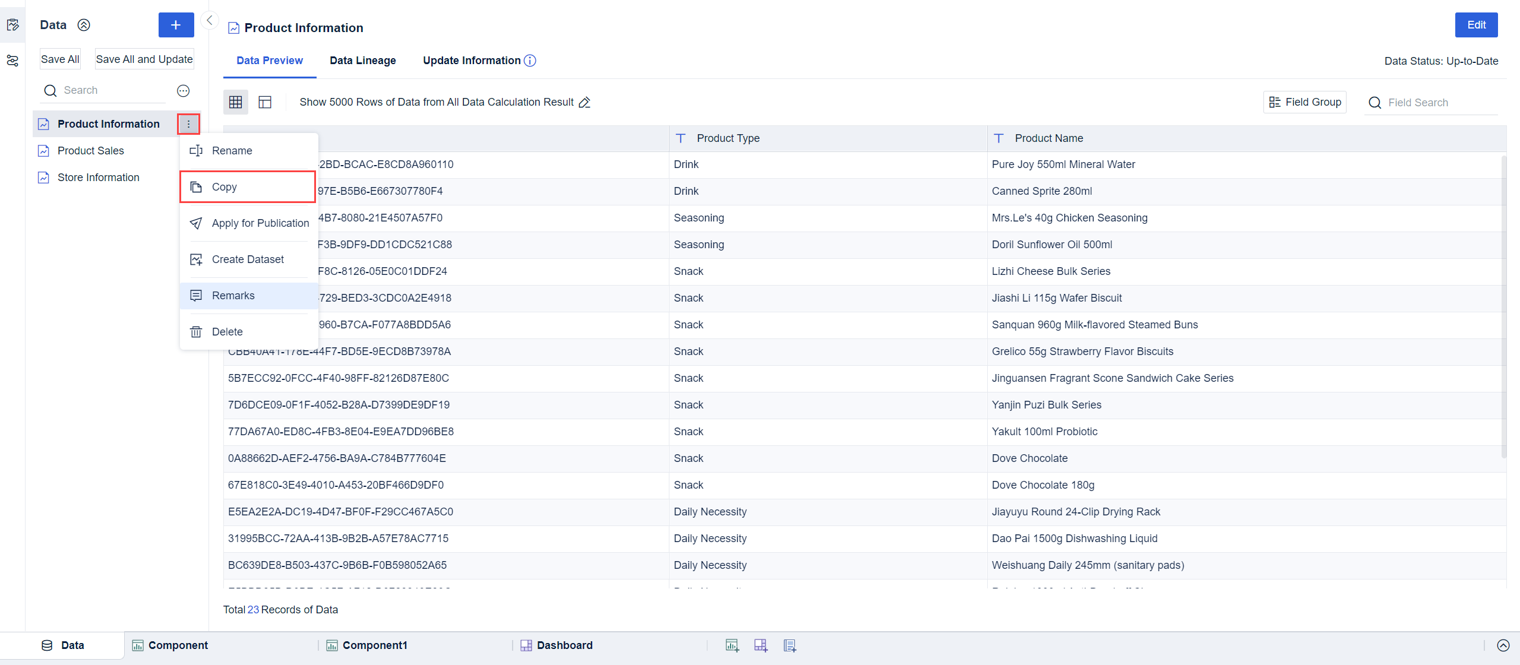Open the Field Group button
The height and width of the screenshot is (665, 1520).
(x=1304, y=102)
